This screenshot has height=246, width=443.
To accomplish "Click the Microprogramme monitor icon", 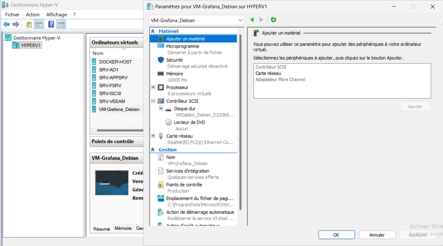I will tap(161, 46).
